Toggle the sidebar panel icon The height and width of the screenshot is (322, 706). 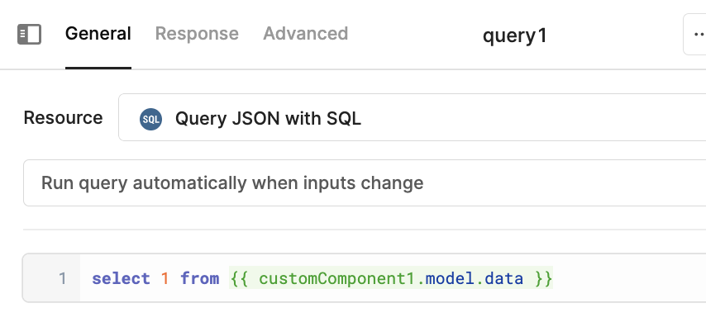pos(29,34)
